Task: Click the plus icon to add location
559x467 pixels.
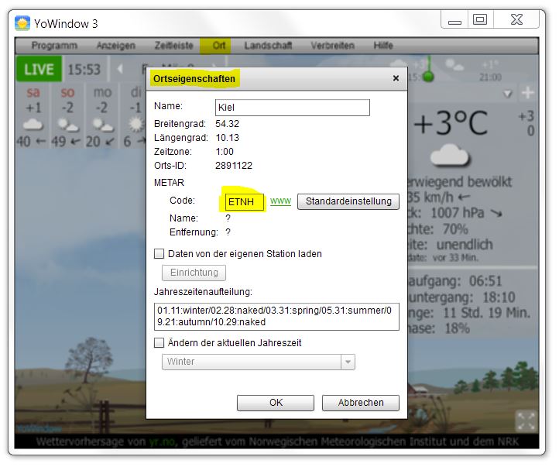Action: tap(527, 93)
